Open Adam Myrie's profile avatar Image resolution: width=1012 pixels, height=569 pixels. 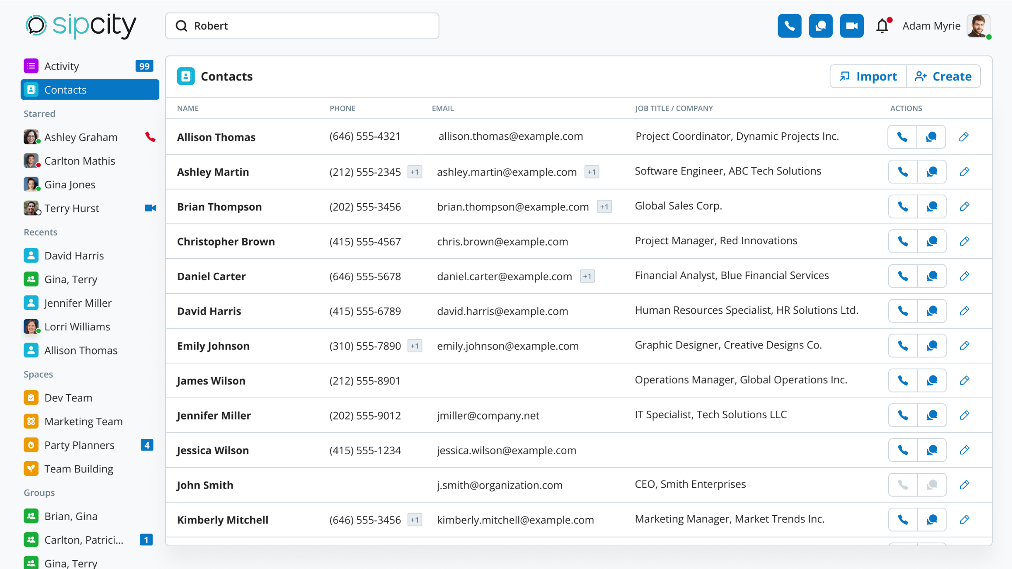pos(978,26)
